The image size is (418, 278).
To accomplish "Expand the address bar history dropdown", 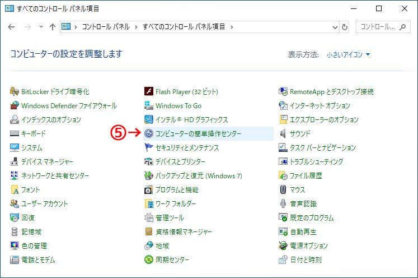I will [x=334, y=26].
